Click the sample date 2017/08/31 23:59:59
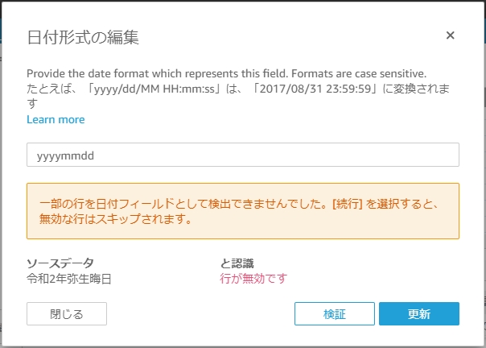This screenshot has width=486, height=348. coord(315,89)
